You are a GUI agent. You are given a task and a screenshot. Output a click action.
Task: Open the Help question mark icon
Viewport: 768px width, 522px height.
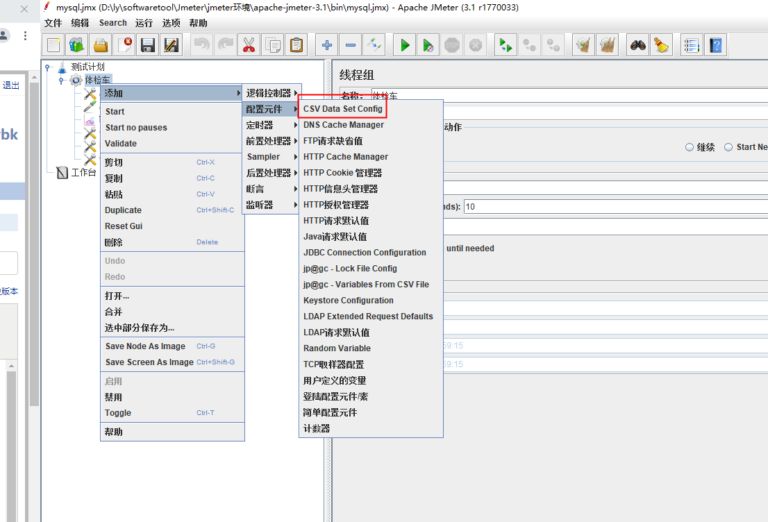pyautogui.click(x=716, y=46)
